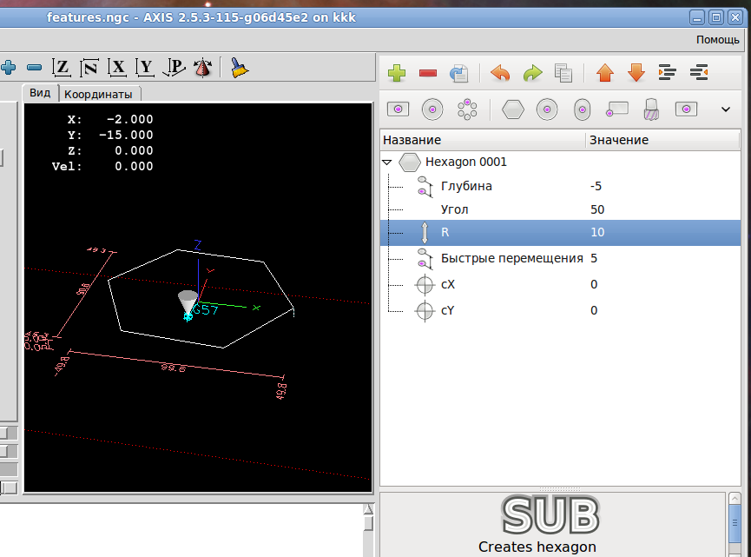Expand the feature toolbar overflow chevron
This screenshot has height=557, width=751.
(726, 109)
